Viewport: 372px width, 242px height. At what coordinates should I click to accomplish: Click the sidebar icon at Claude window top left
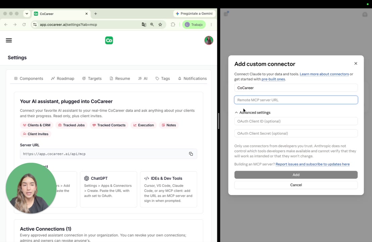click(x=226, y=14)
